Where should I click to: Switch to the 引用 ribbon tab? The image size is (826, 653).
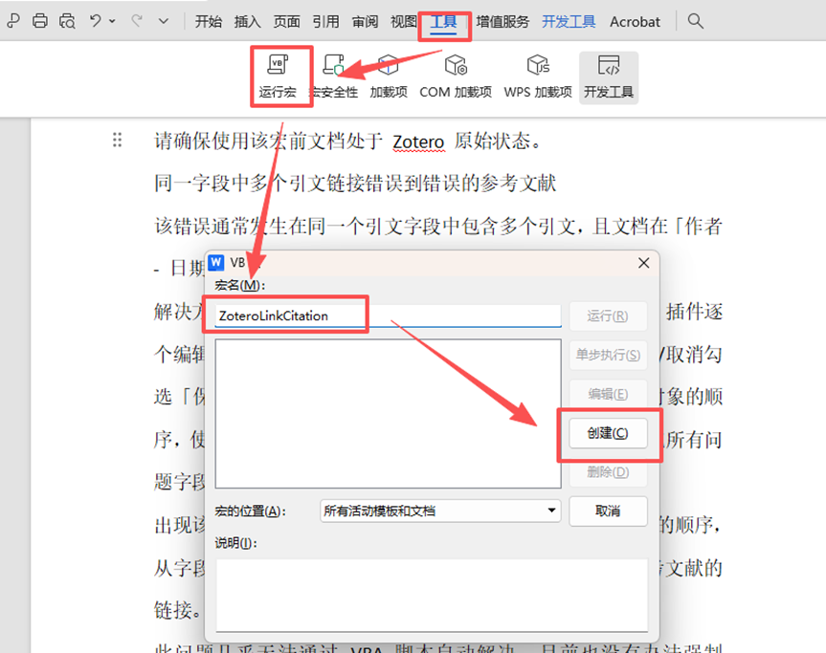pyautogui.click(x=325, y=21)
